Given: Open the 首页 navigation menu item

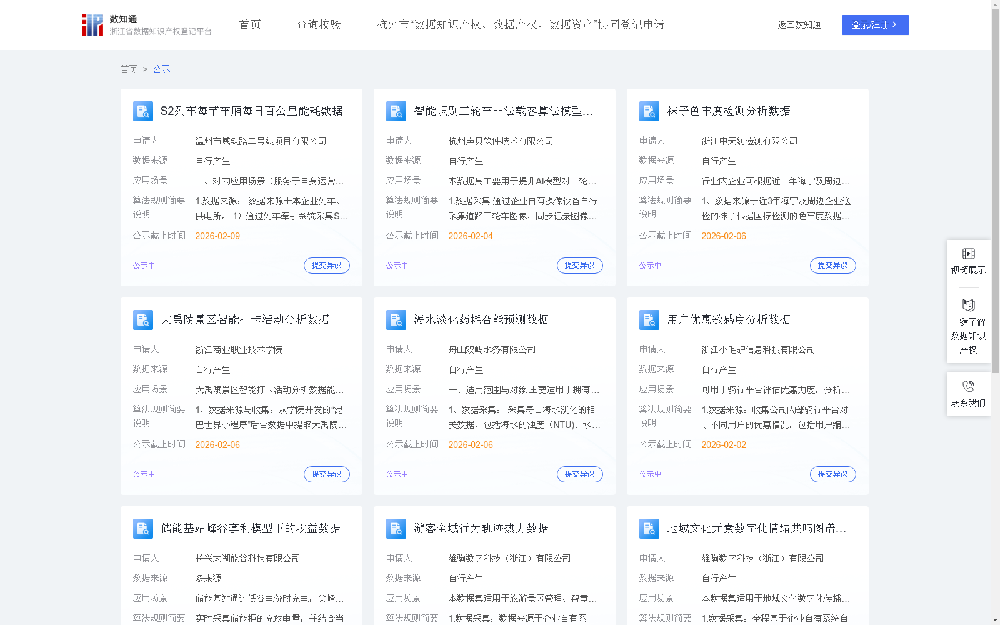Looking at the screenshot, I should (x=250, y=25).
